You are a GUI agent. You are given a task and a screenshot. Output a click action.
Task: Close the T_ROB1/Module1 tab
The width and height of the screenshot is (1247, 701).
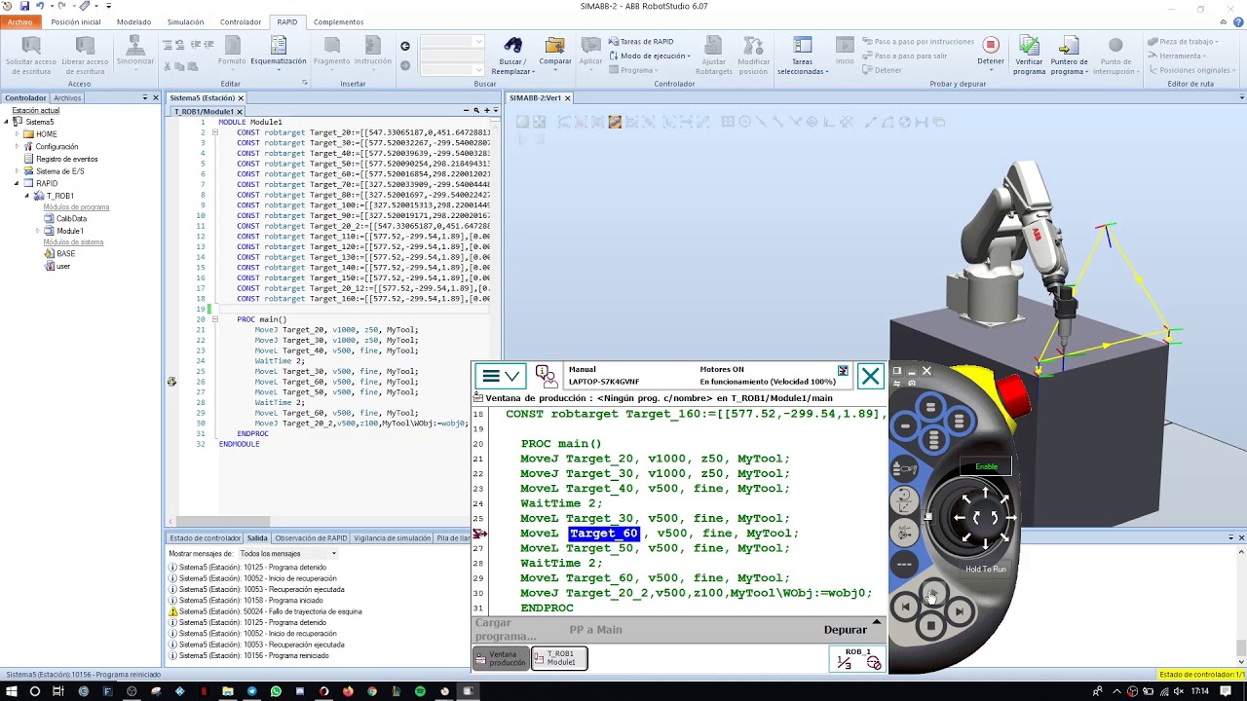click(x=240, y=111)
